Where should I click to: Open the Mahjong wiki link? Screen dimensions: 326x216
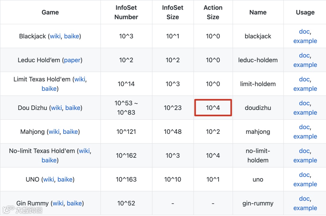click(x=54, y=132)
